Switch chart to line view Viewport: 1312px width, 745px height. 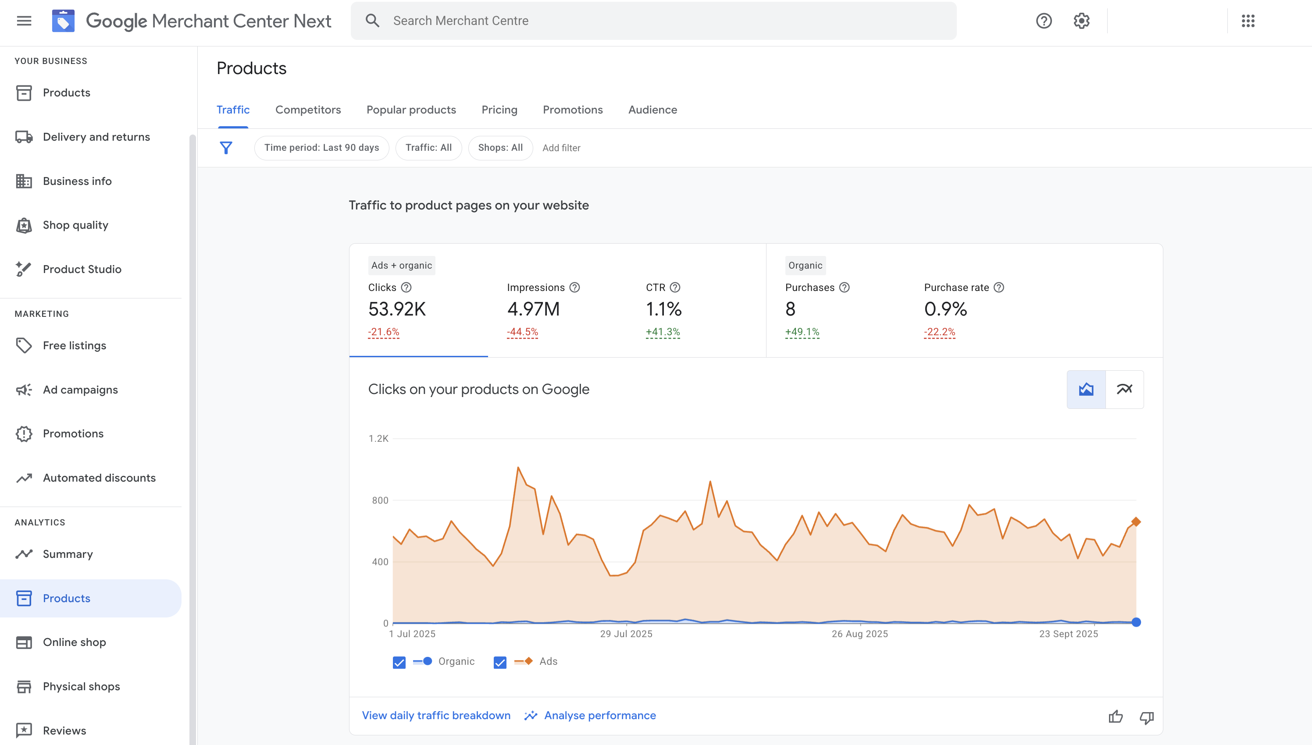pos(1125,389)
